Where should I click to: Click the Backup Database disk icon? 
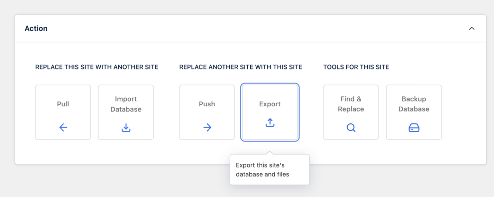pyautogui.click(x=414, y=127)
